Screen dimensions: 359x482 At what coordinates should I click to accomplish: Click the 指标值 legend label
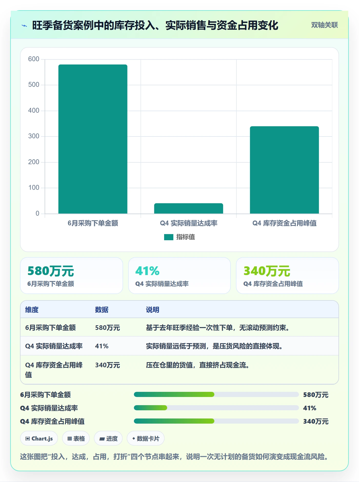(186, 237)
